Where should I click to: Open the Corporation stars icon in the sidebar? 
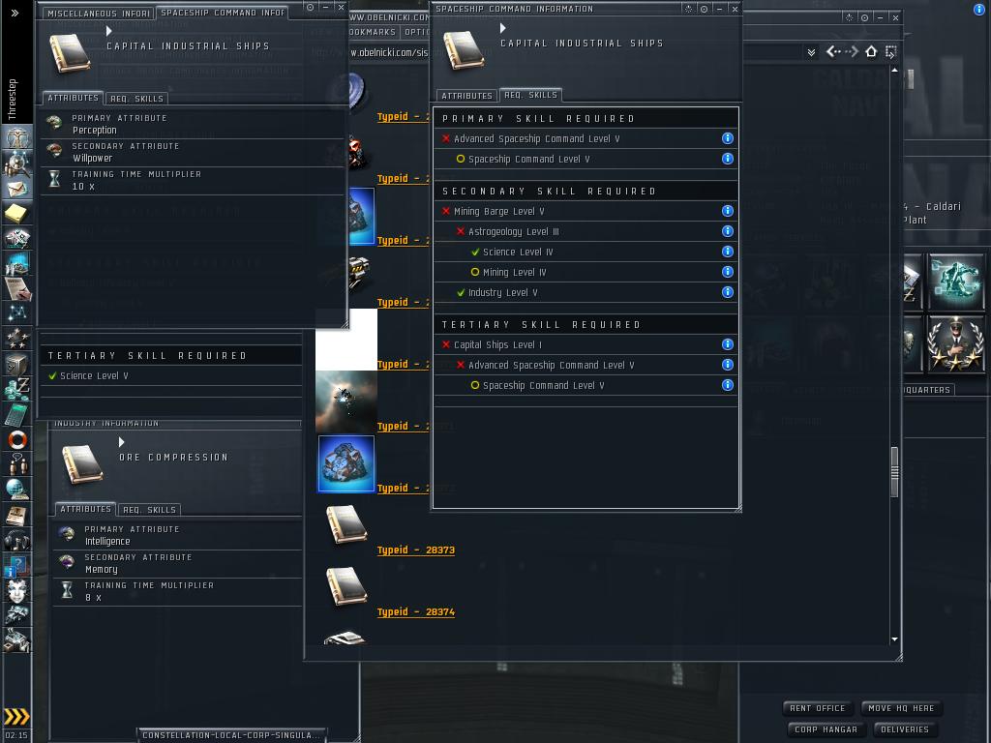click(x=17, y=339)
